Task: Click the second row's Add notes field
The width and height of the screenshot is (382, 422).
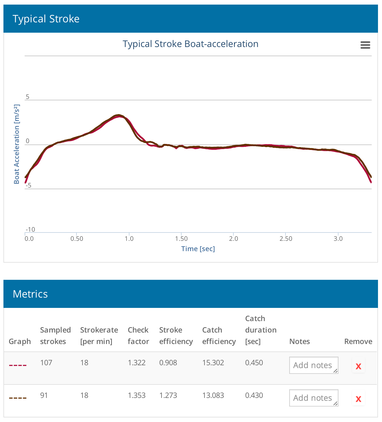Action: click(x=314, y=398)
